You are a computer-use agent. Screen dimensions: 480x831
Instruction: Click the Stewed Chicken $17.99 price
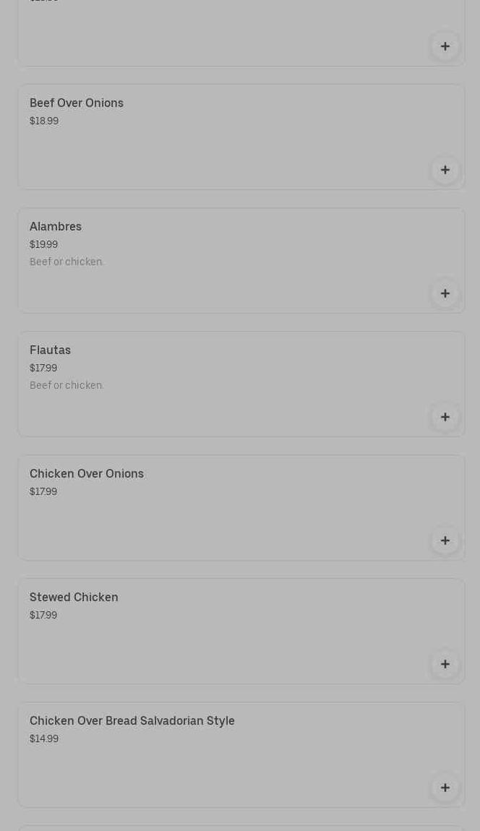[43, 615]
